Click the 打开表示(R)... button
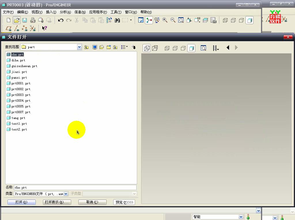 (57, 202)
